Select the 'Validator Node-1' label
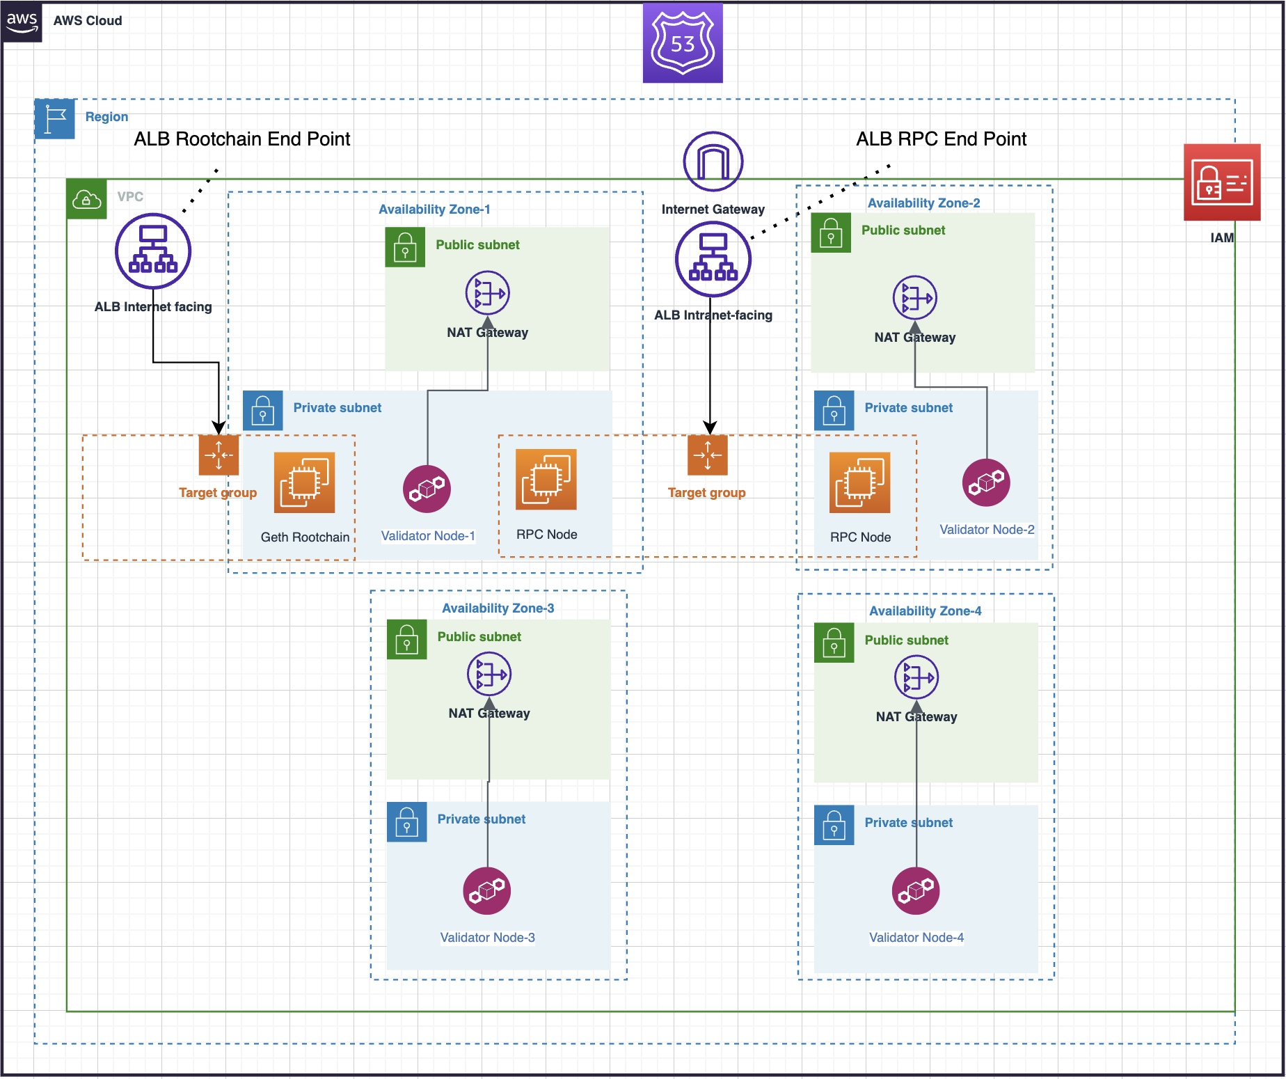This screenshot has height=1079, width=1286. pyautogui.click(x=428, y=536)
